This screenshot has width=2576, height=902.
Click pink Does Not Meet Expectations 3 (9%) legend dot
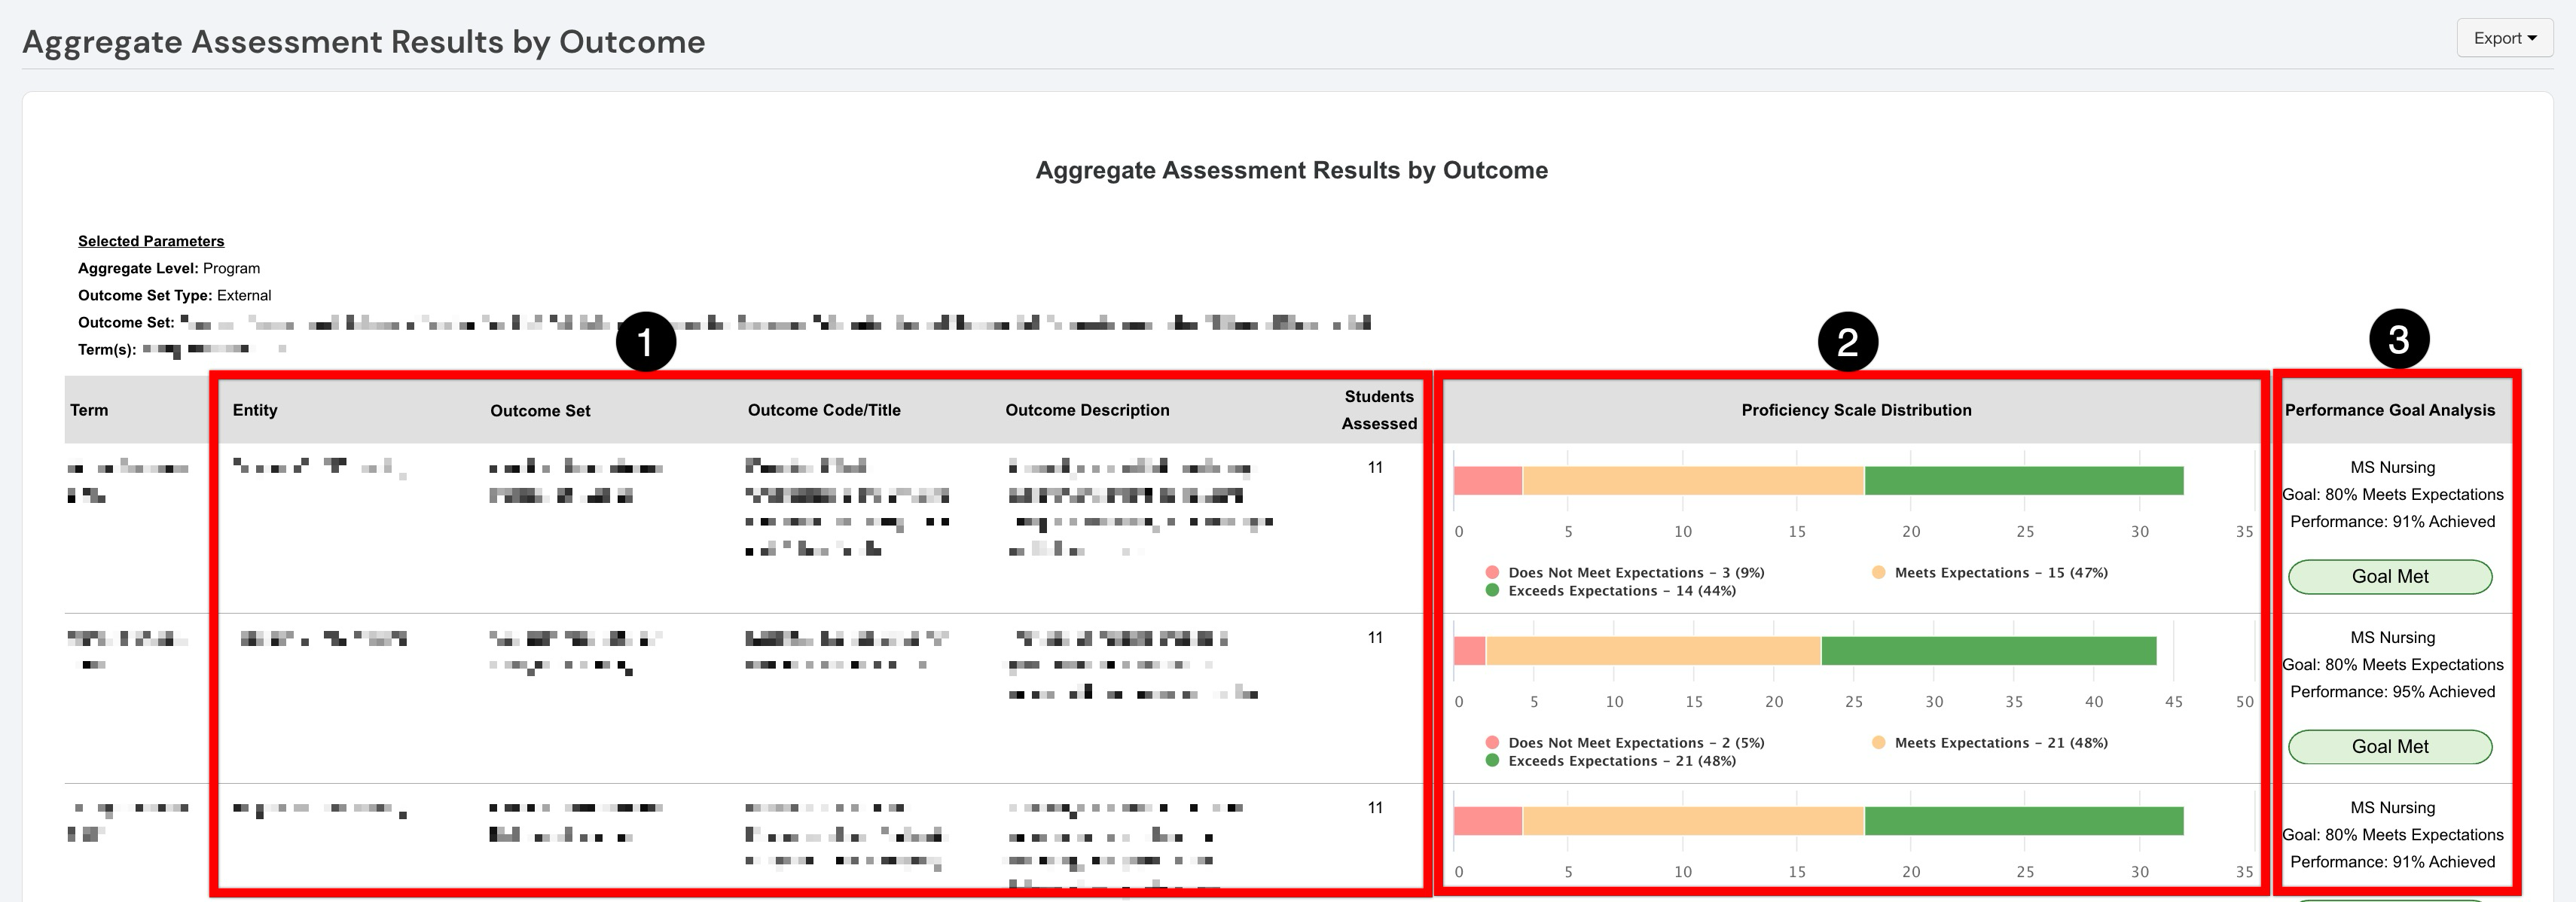(1492, 573)
